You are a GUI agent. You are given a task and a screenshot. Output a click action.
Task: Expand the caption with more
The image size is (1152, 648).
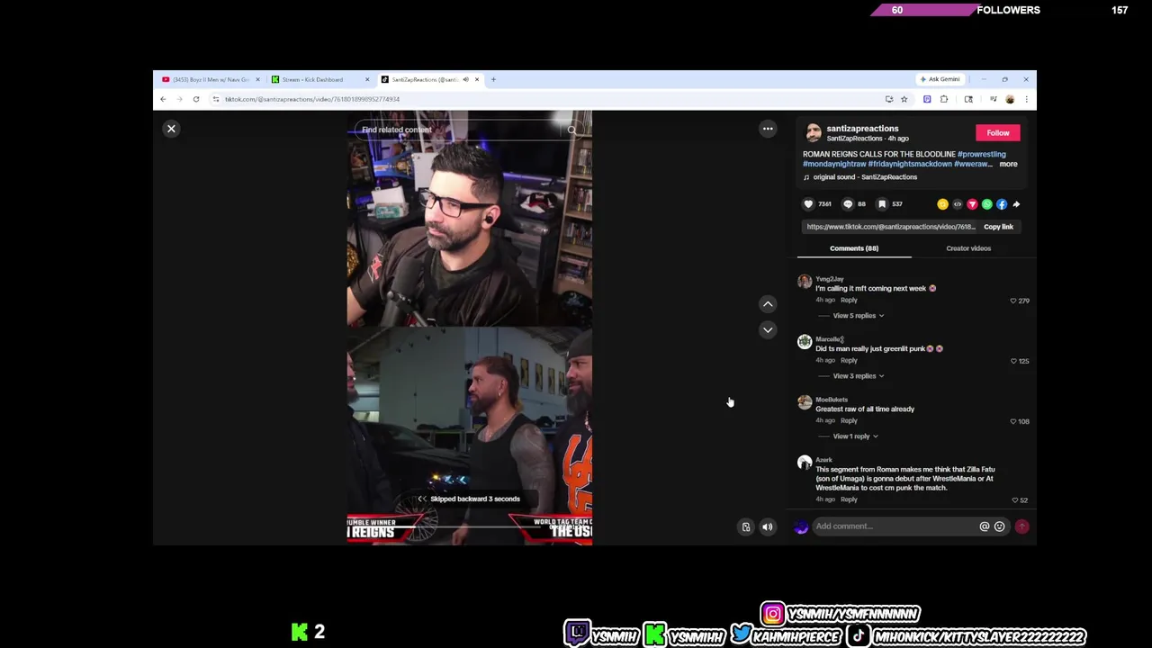tap(1008, 164)
